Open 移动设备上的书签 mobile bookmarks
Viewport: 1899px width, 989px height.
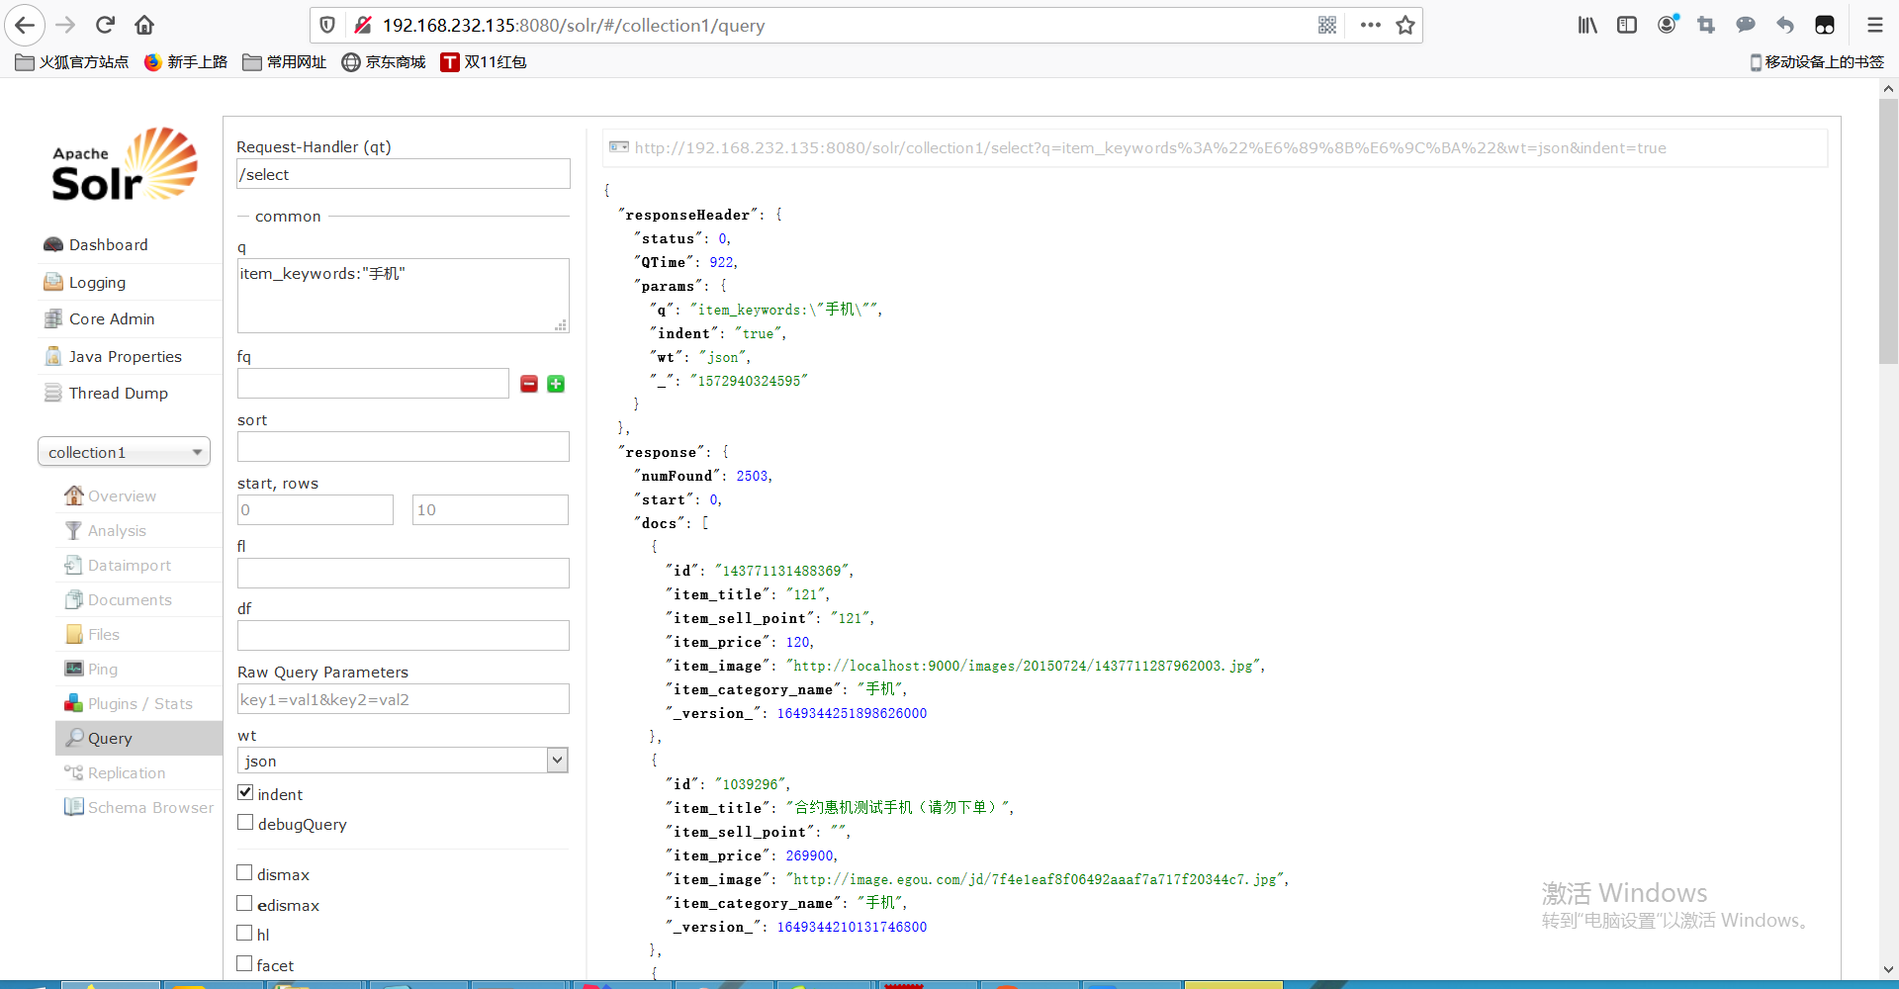(1817, 62)
